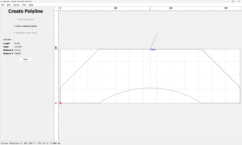Click the upper end of the orange polyline segment
The width and height of the screenshot is (242, 145).
tap(157, 34)
